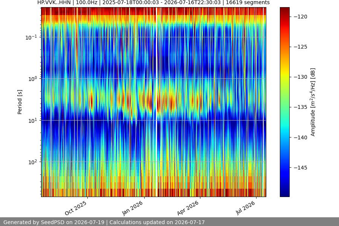Image resolution: width=339 pixels, height=226 pixels.
Task: Click the 'Period [s]' y-axis label
Action: 20,102
